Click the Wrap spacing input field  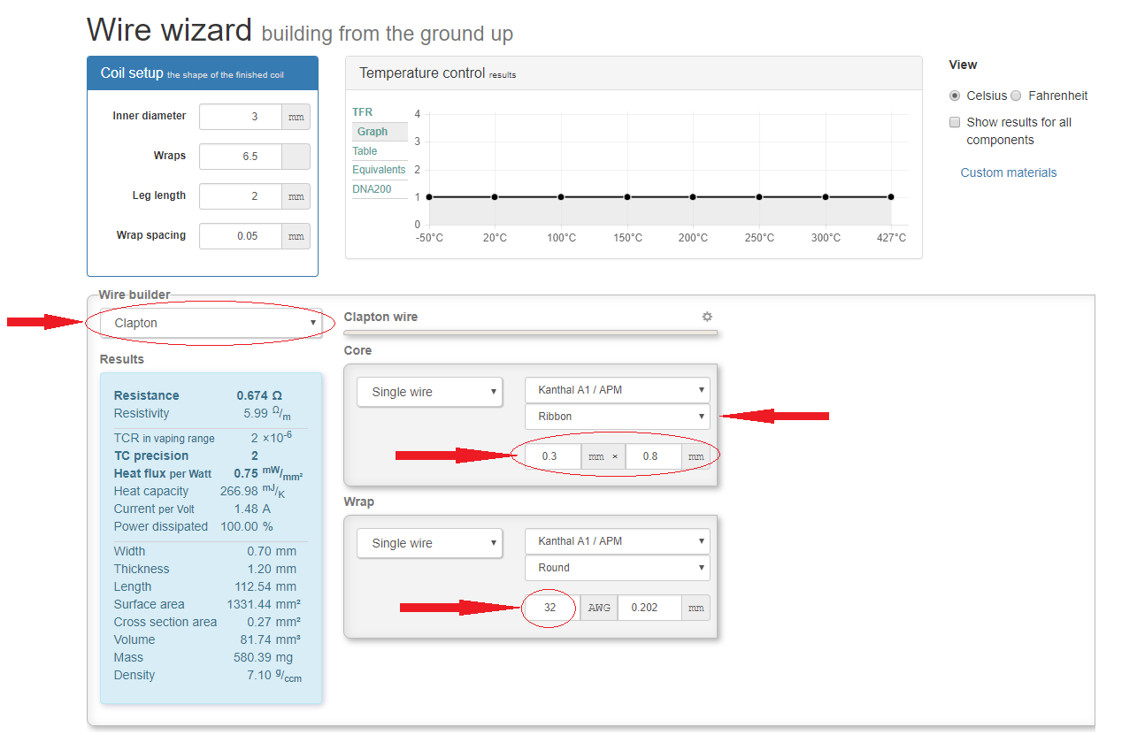point(241,236)
